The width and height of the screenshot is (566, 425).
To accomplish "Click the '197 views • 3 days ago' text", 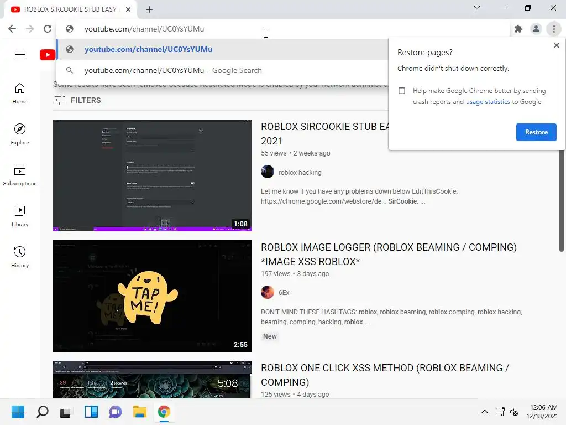I will tap(295, 274).
